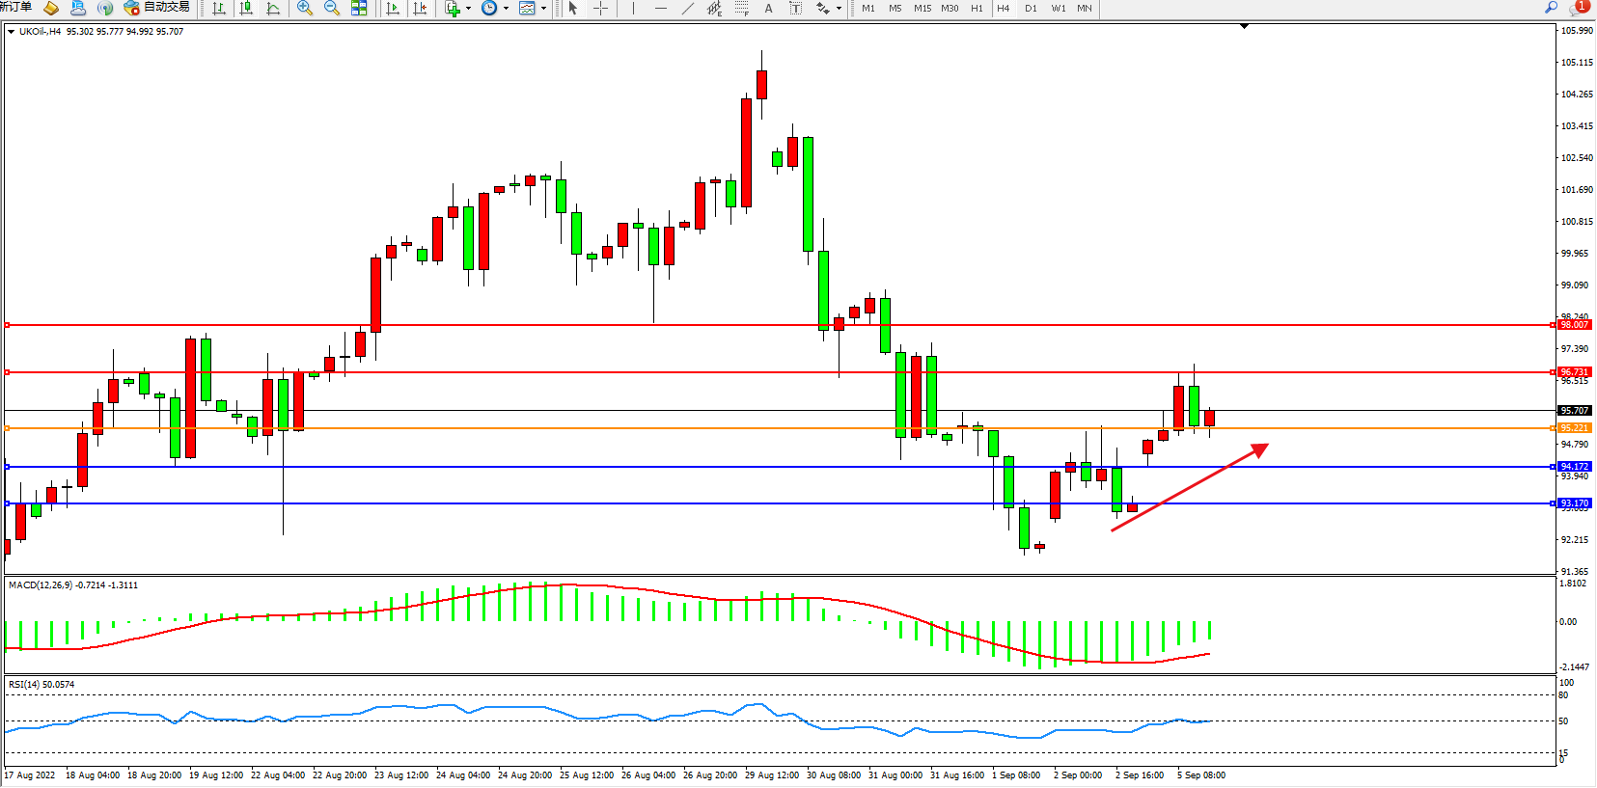
Task: Select the equidistant channel drawing tool
Action: click(714, 9)
